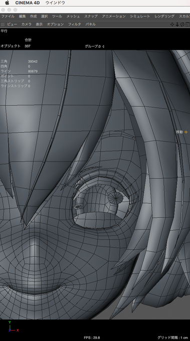Screen dimensions: 190x341
Task: Open the アニメーション menu
Action: tap(114, 17)
